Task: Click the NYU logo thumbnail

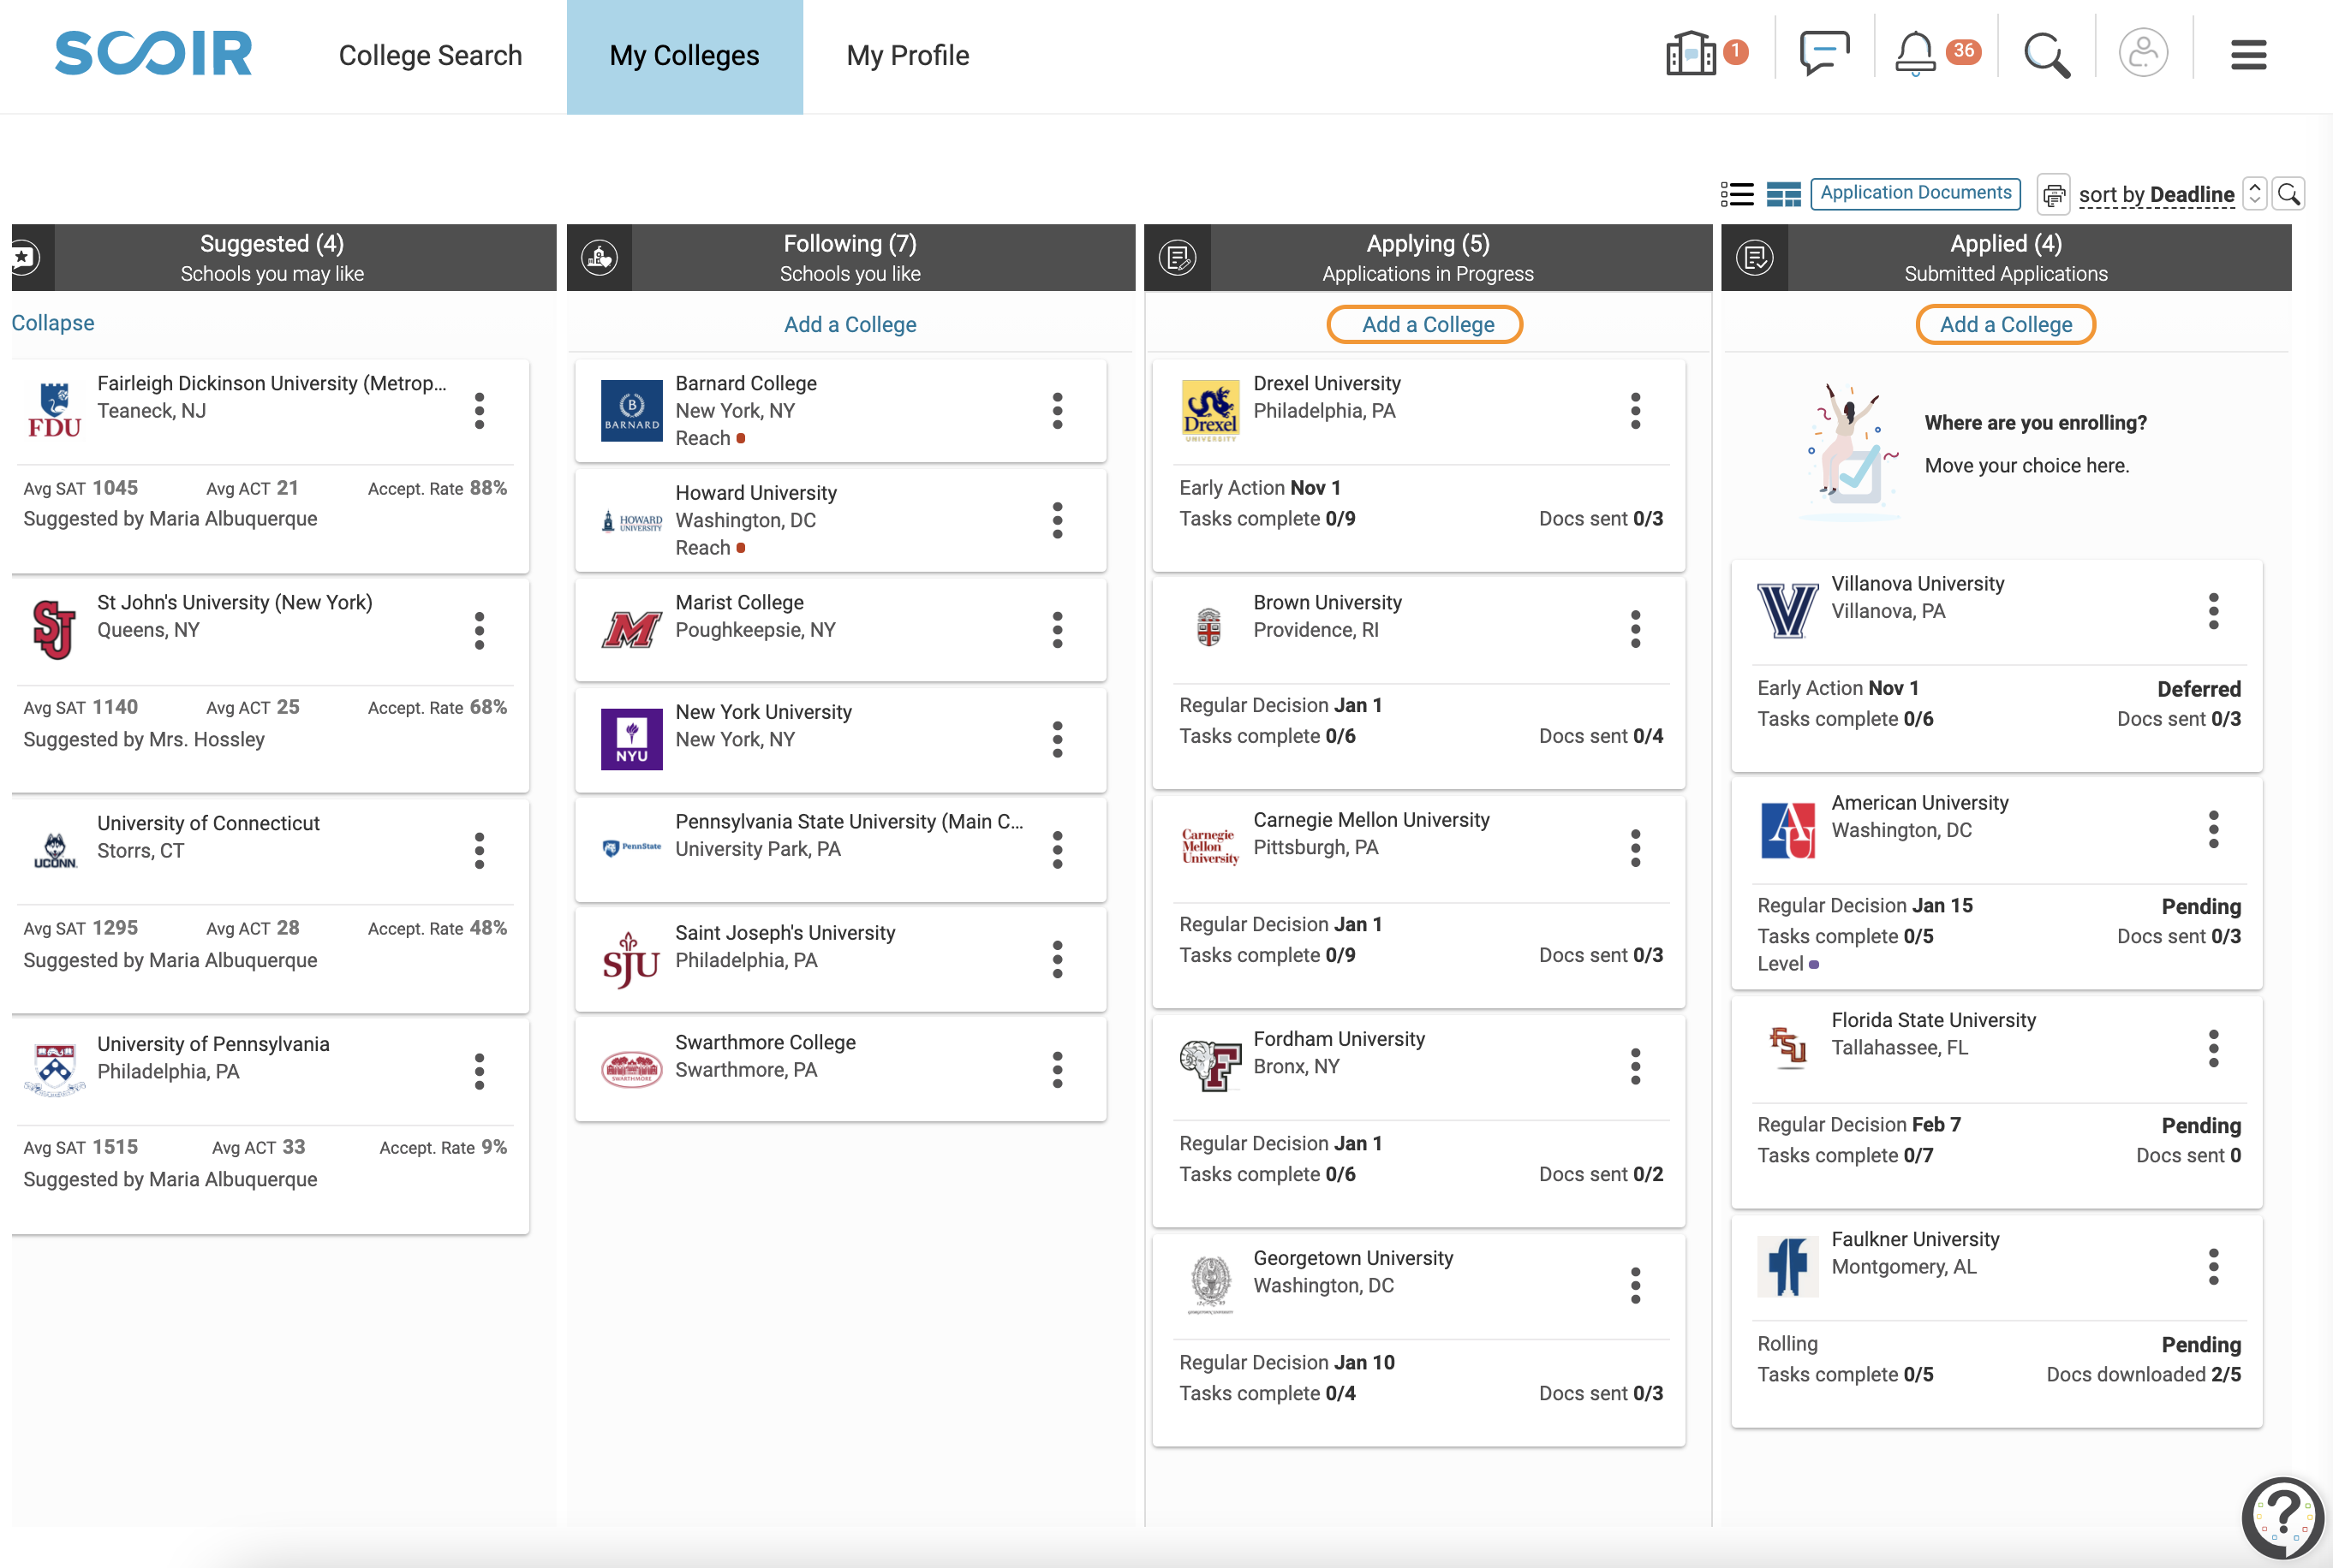Action: pos(631,739)
